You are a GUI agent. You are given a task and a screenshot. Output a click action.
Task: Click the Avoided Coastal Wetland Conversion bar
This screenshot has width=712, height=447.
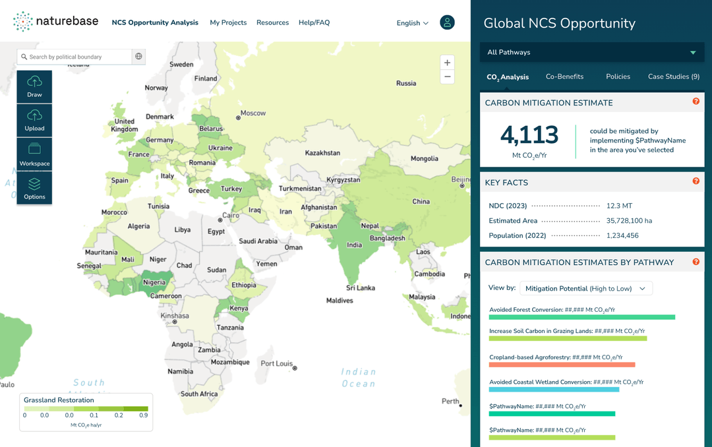coord(554,390)
